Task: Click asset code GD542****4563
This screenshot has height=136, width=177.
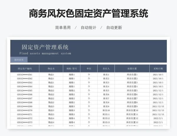Action: click(x=25, y=82)
